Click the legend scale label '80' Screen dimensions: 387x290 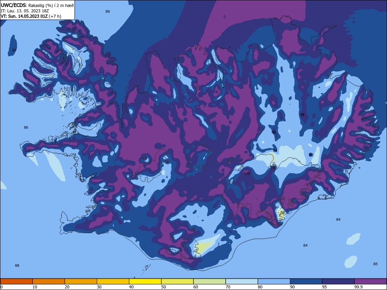tap(260, 287)
